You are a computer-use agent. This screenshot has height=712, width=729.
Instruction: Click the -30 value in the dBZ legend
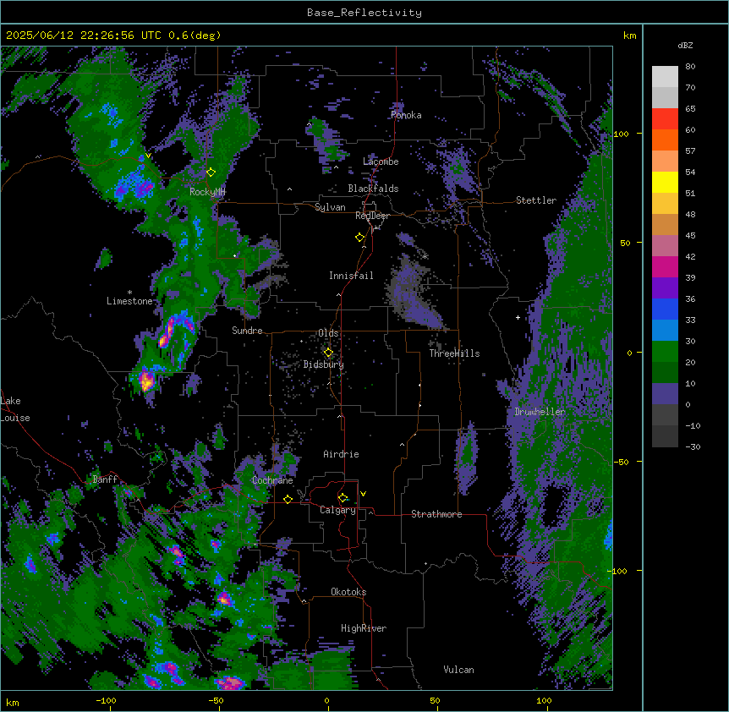[693, 446]
